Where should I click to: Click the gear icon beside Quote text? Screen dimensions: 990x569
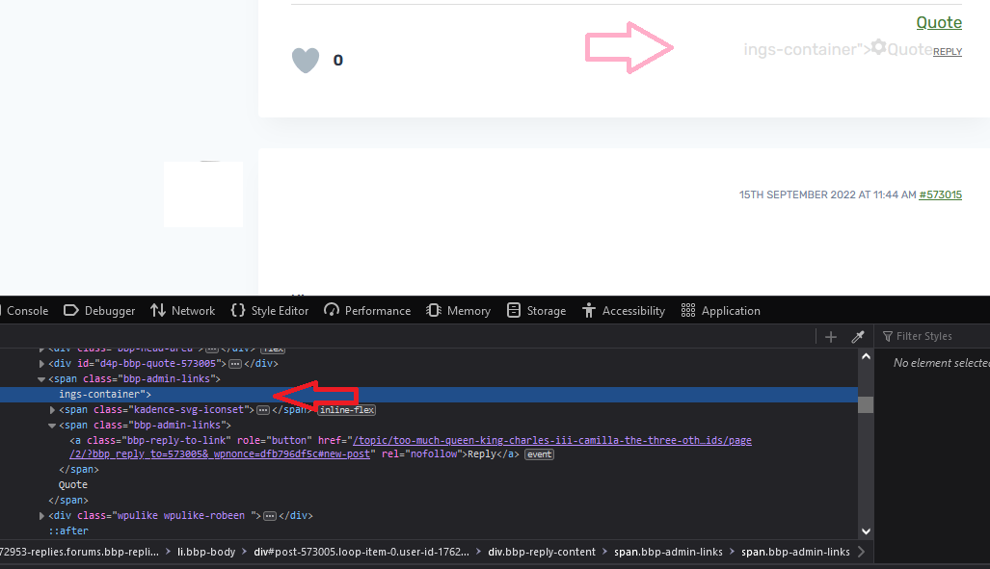(878, 47)
